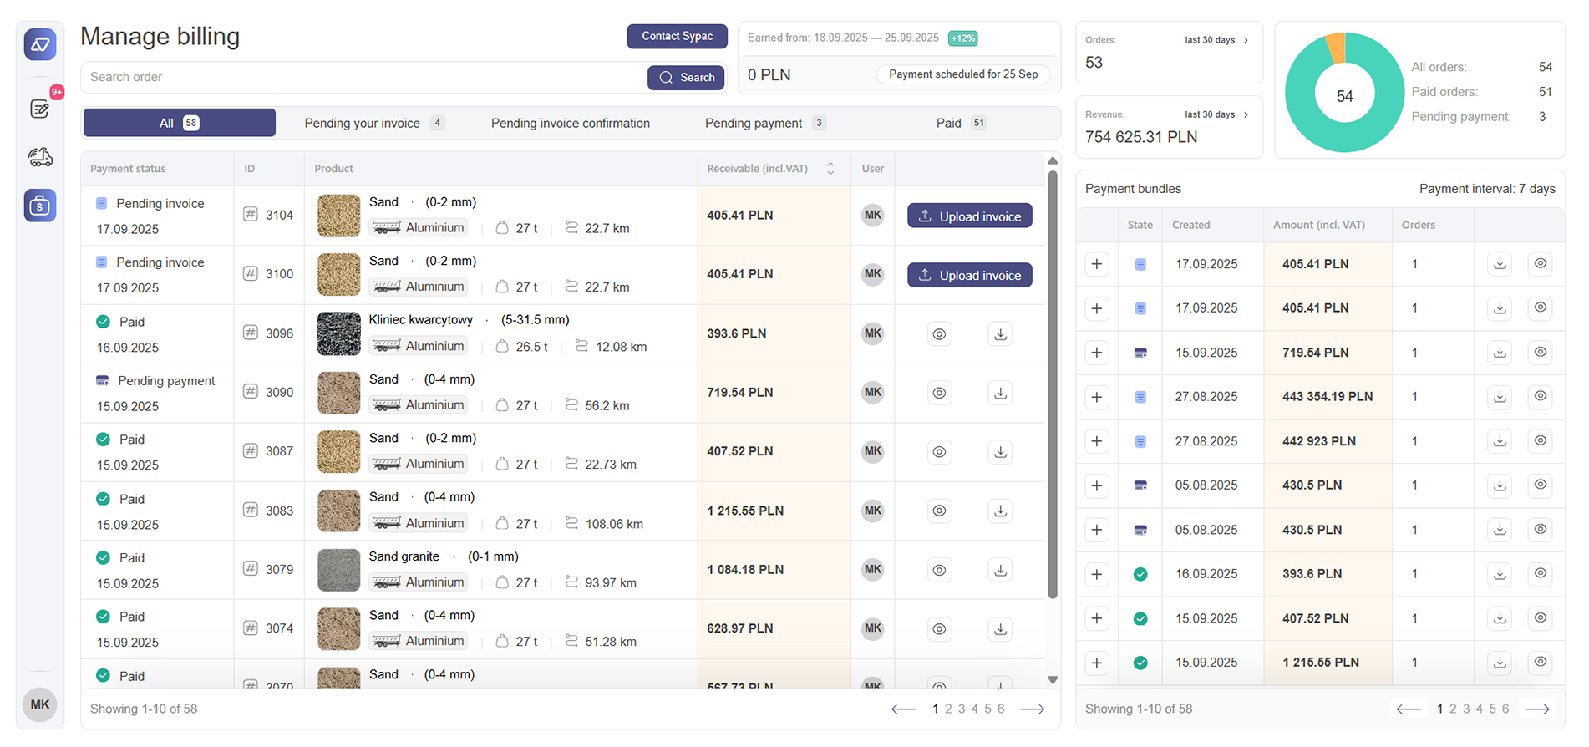Image resolution: width=1589 pixels, height=747 pixels.
Task: Open the truck deliveries sidebar icon
Action: pyautogui.click(x=40, y=157)
